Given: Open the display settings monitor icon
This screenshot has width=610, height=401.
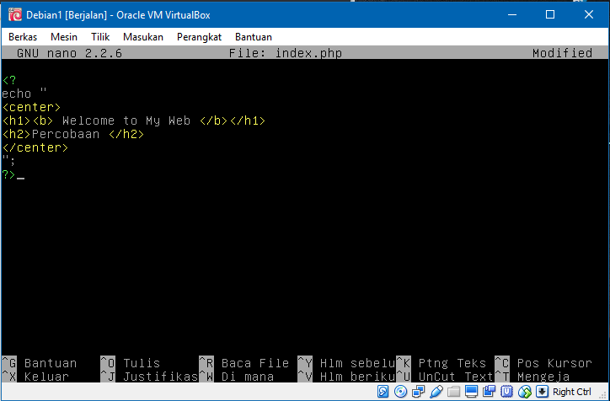Looking at the screenshot, I should (471, 391).
